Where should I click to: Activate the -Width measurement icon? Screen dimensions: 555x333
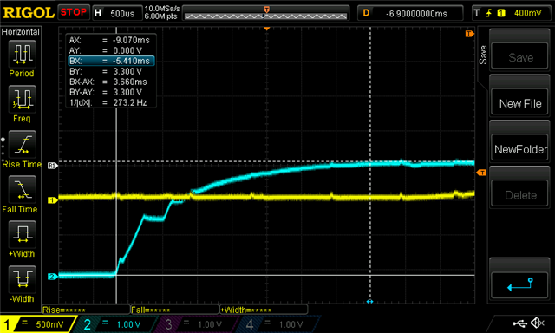coord(22,279)
